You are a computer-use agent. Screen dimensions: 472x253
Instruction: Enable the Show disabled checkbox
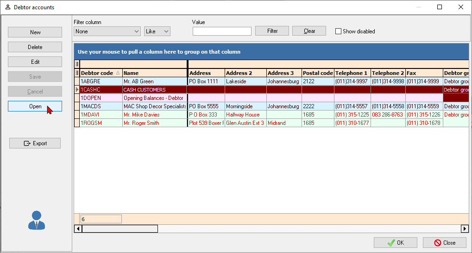pos(338,31)
